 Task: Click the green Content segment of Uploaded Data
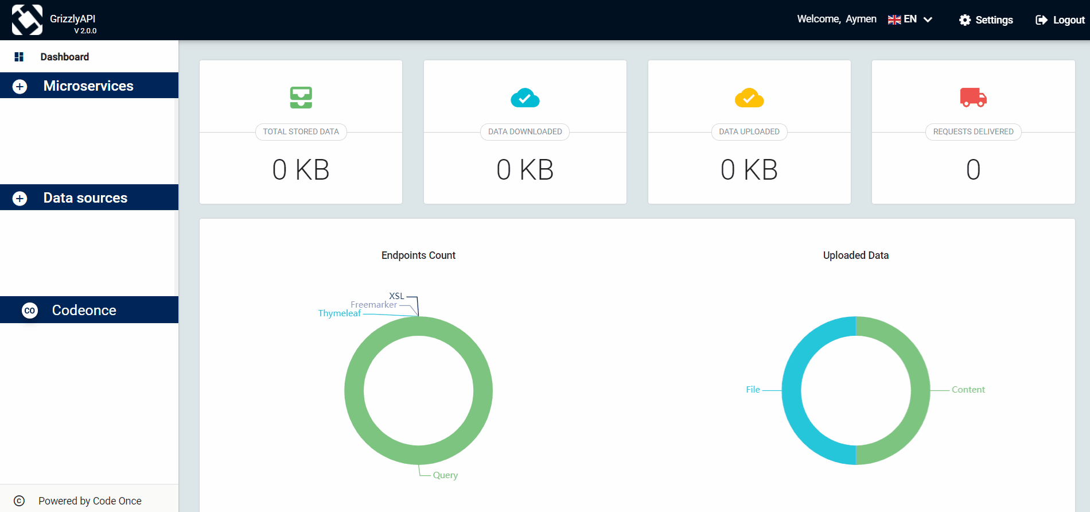[x=920, y=390]
